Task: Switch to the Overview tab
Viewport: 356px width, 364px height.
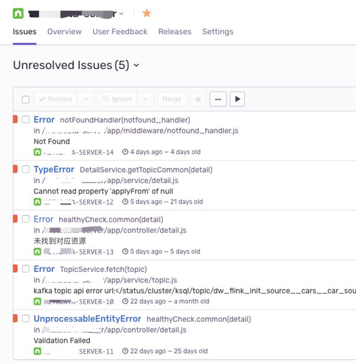Action: tap(65, 32)
